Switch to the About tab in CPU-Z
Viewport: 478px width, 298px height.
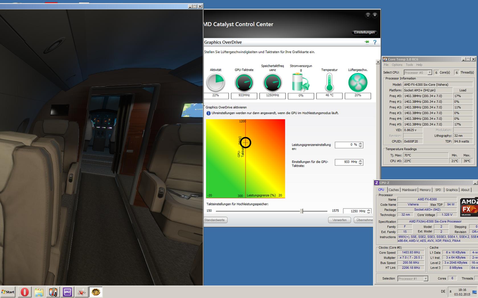coord(465,190)
